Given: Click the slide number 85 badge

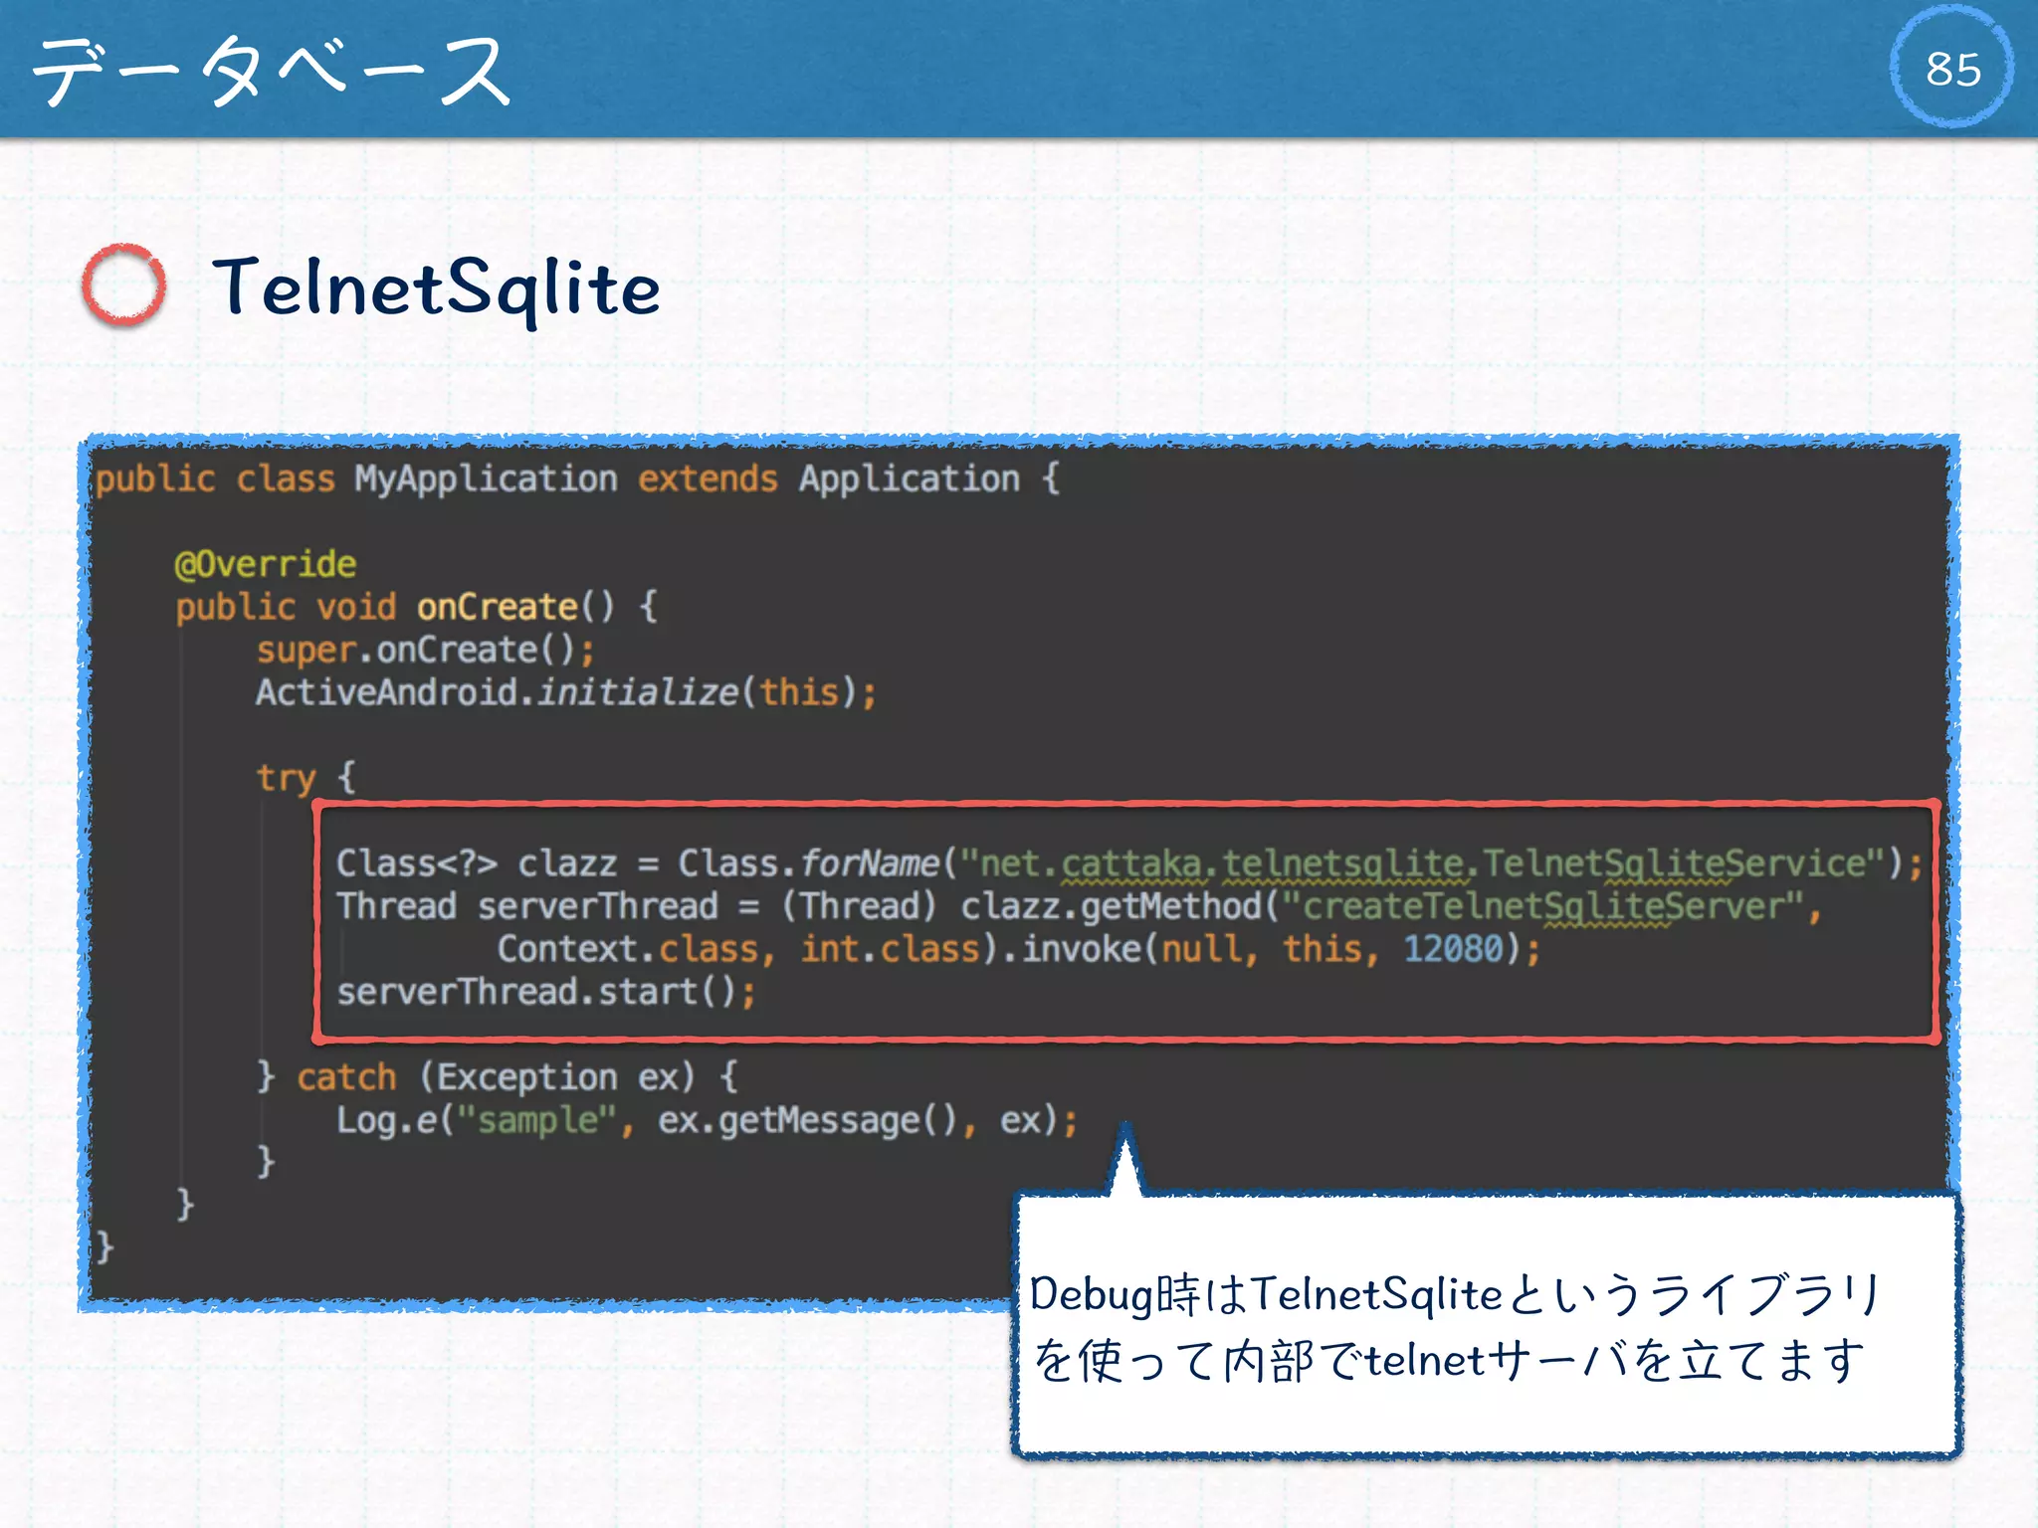Looking at the screenshot, I should pyautogui.click(x=1951, y=68).
